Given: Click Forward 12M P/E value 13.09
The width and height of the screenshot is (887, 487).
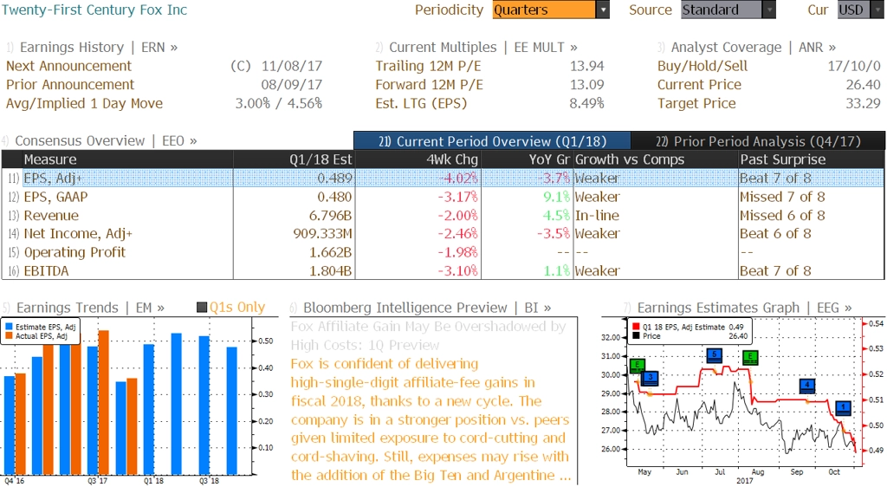Looking at the screenshot, I should 587,85.
